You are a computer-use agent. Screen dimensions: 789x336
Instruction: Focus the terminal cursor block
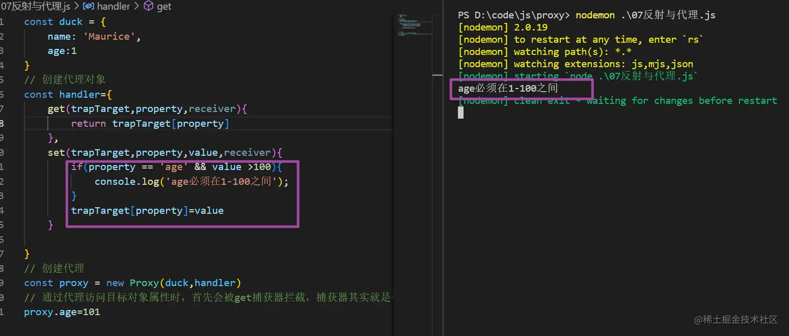461,112
